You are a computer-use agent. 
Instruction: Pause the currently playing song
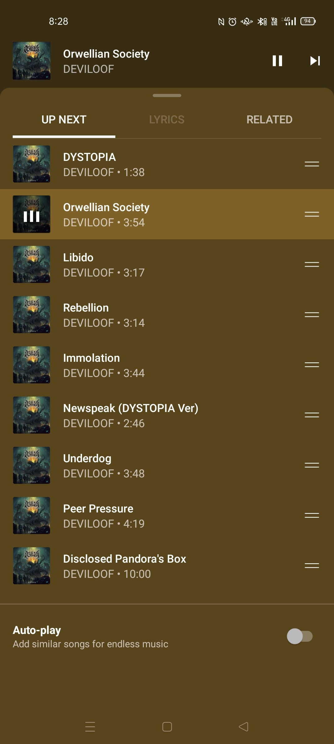[x=277, y=61]
